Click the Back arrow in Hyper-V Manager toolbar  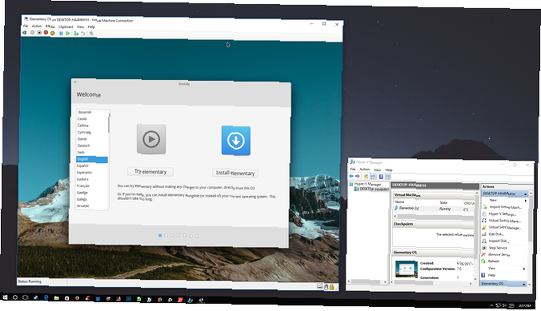point(351,176)
